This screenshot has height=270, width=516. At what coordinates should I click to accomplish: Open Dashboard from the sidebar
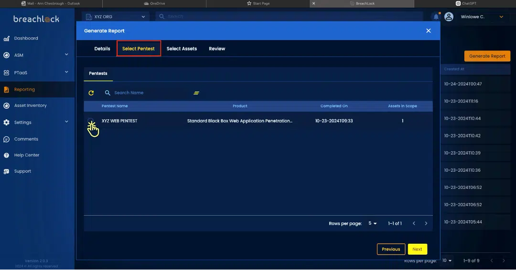26,39
